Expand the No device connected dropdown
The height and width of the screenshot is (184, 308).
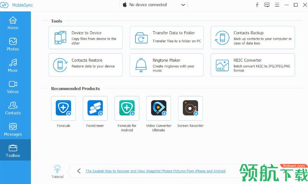pyautogui.click(x=183, y=5)
